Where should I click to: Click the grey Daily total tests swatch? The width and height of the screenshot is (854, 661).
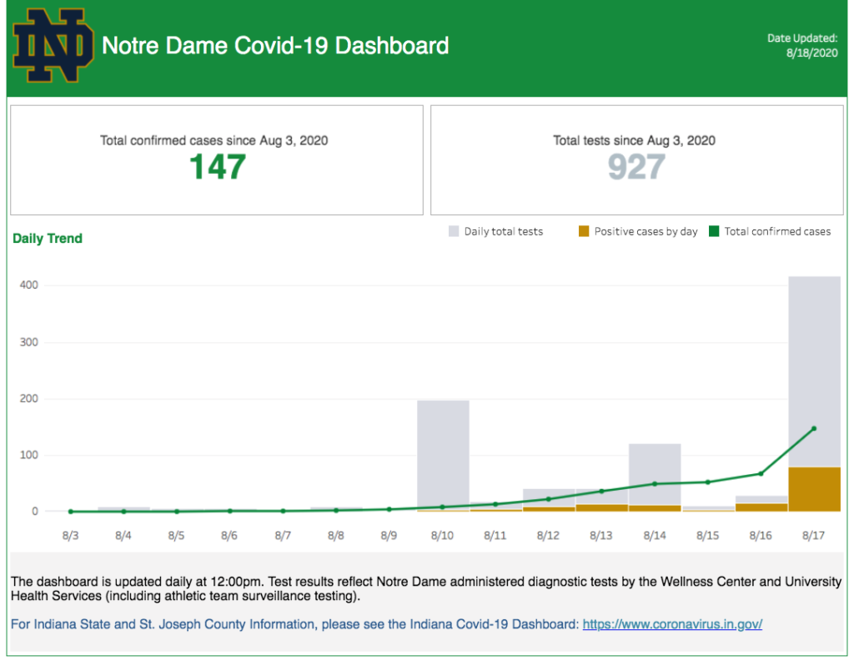pyautogui.click(x=454, y=231)
